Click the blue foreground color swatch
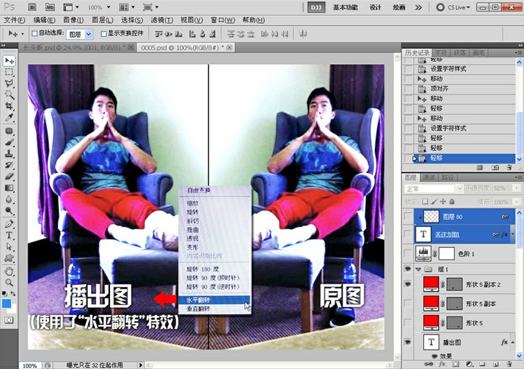This screenshot has height=369, width=524. coord(6,304)
